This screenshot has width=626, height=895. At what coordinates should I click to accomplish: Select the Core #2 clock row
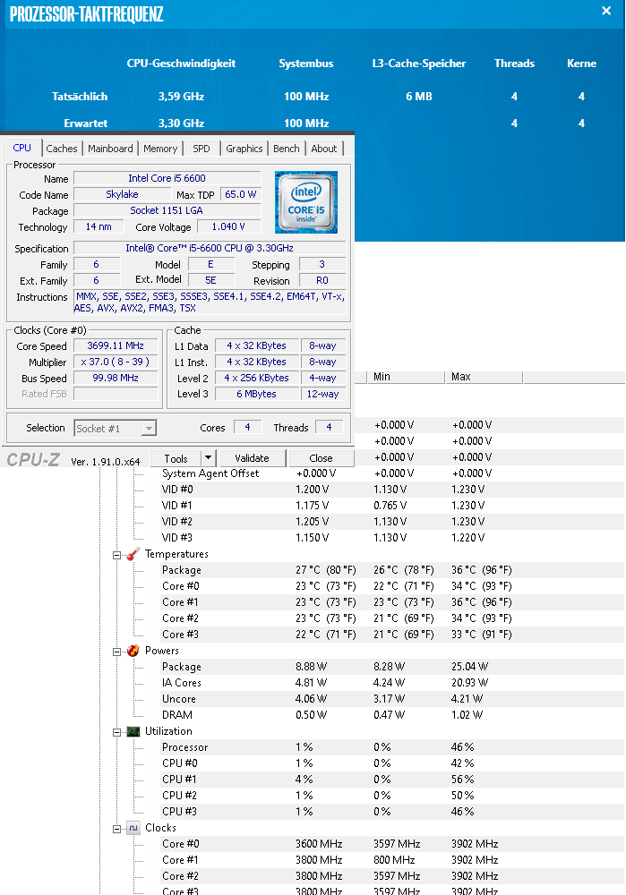tap(392, 875)
